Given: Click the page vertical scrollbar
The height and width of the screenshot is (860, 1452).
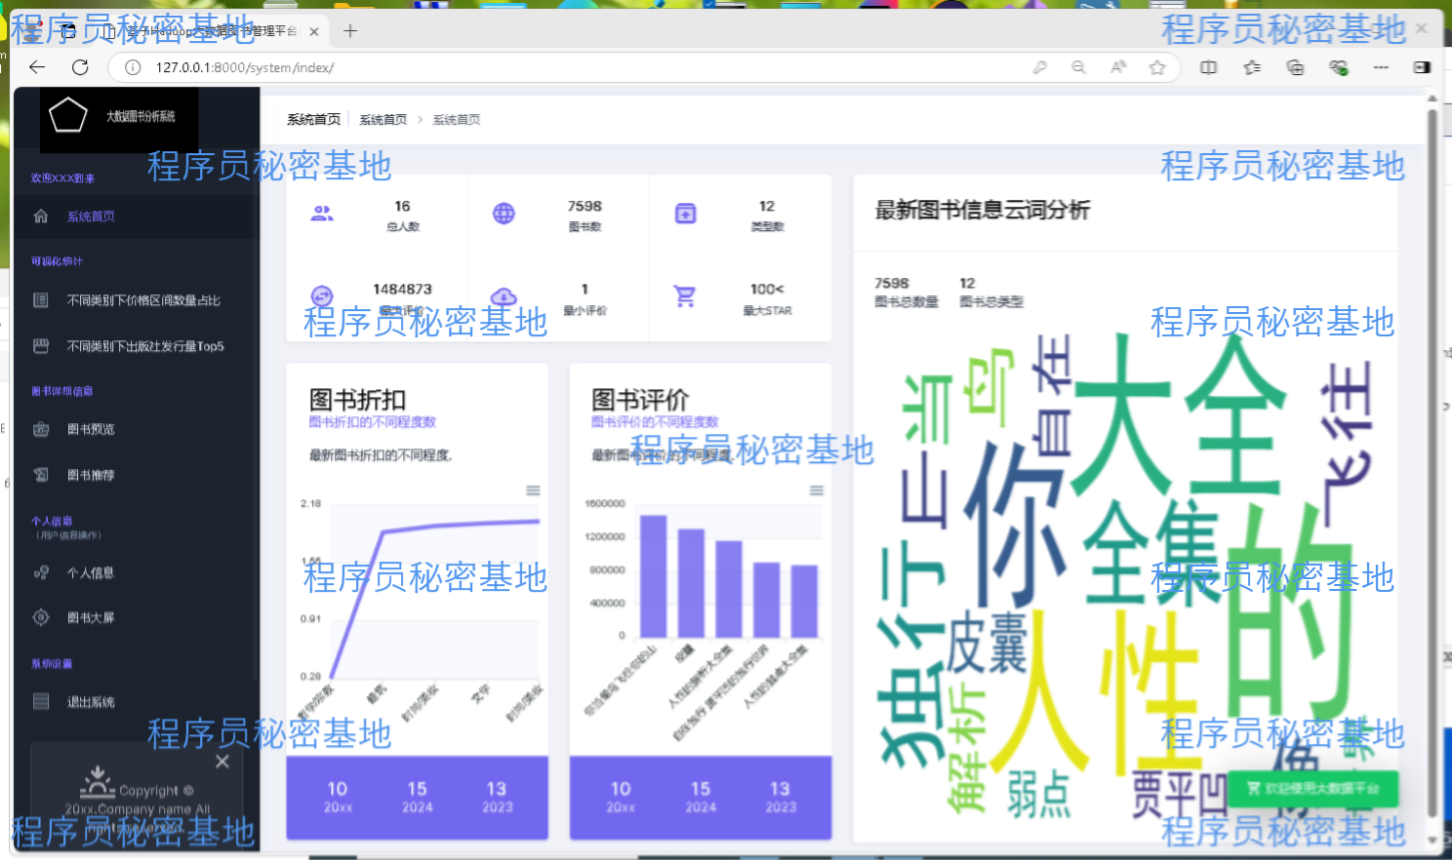Looking at the screenshot, I should point(1432,463).
